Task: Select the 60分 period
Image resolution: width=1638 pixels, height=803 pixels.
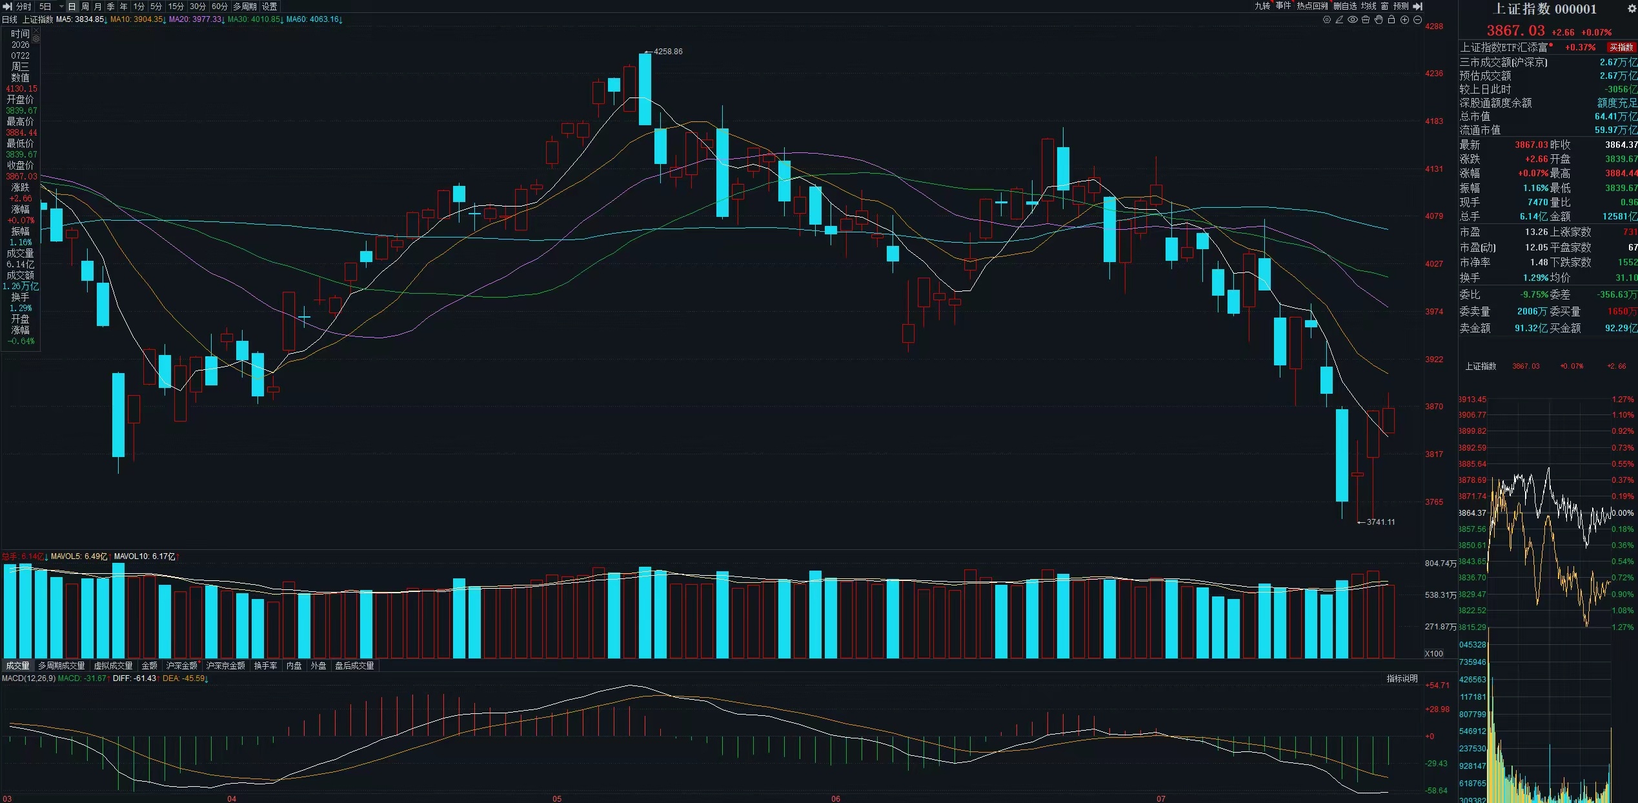Action: (219, 6)
